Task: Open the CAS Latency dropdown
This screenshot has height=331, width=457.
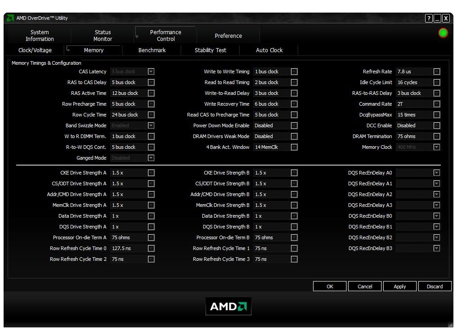Action: (x=151, y=71)
